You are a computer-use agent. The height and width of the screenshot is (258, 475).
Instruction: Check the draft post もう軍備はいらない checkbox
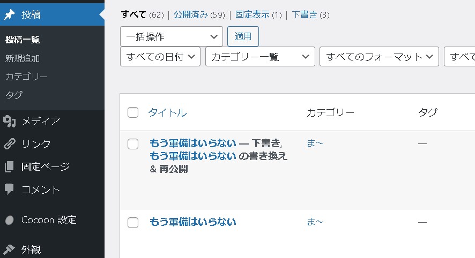coord(133,143)
